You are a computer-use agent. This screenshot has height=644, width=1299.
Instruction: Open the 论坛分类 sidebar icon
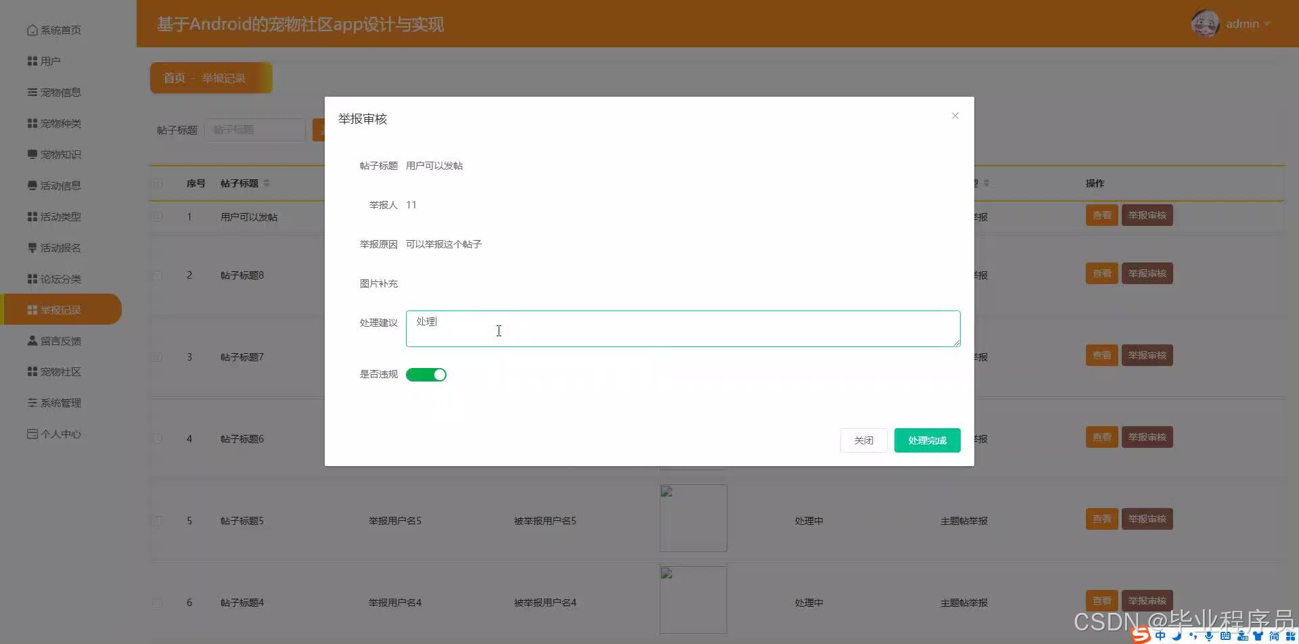pyautogui.click(x=32, y=279)
